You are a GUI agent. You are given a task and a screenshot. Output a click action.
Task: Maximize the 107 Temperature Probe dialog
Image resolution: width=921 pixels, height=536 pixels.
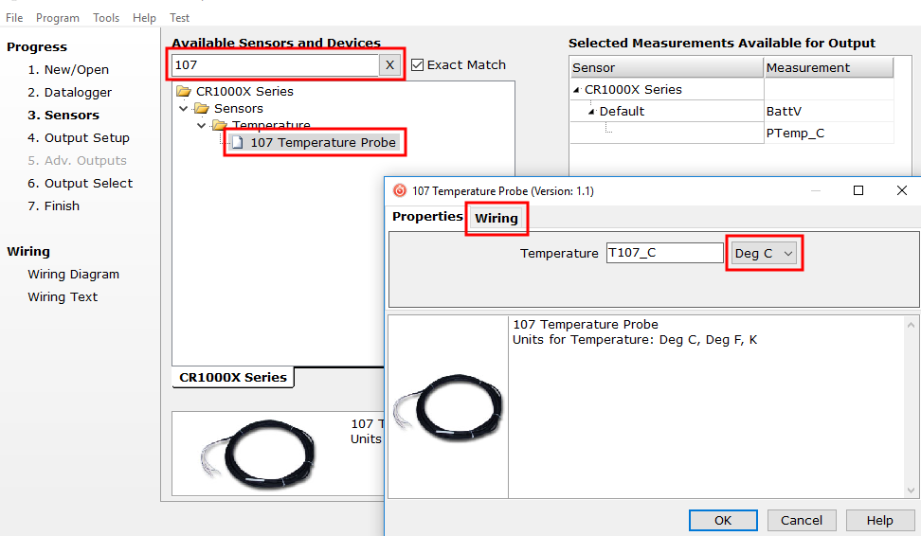pyautogui.click(x=858, y=190)
